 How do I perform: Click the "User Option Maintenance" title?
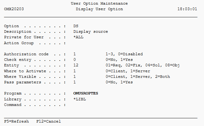(x=99, y=4)
